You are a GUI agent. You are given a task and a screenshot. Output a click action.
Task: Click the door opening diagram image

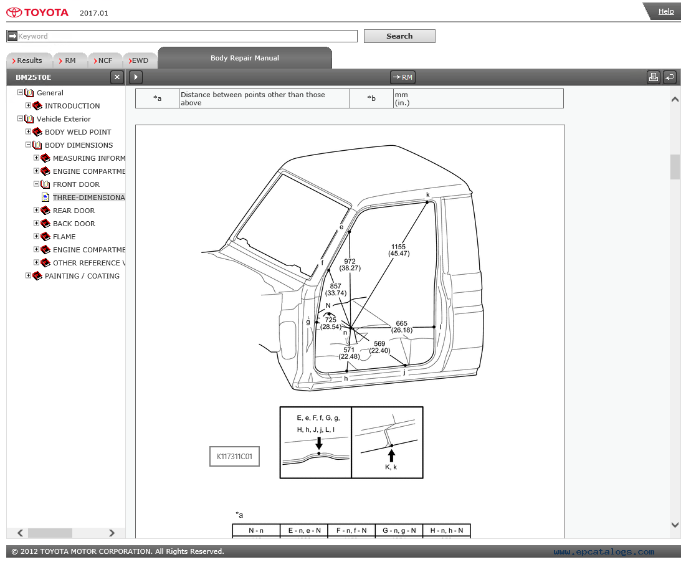[x=343, y=268]
